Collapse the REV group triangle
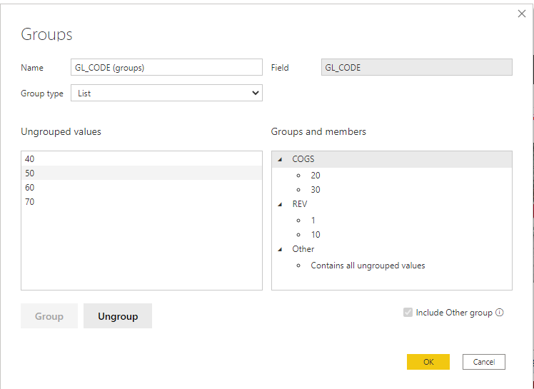Image resolution: width=534 pixels, height=389 pixels. point(280,204)
